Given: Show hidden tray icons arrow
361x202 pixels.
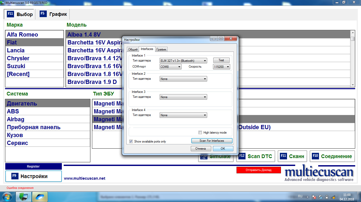Looking at the screenshot, I should [x=307, y=196].
